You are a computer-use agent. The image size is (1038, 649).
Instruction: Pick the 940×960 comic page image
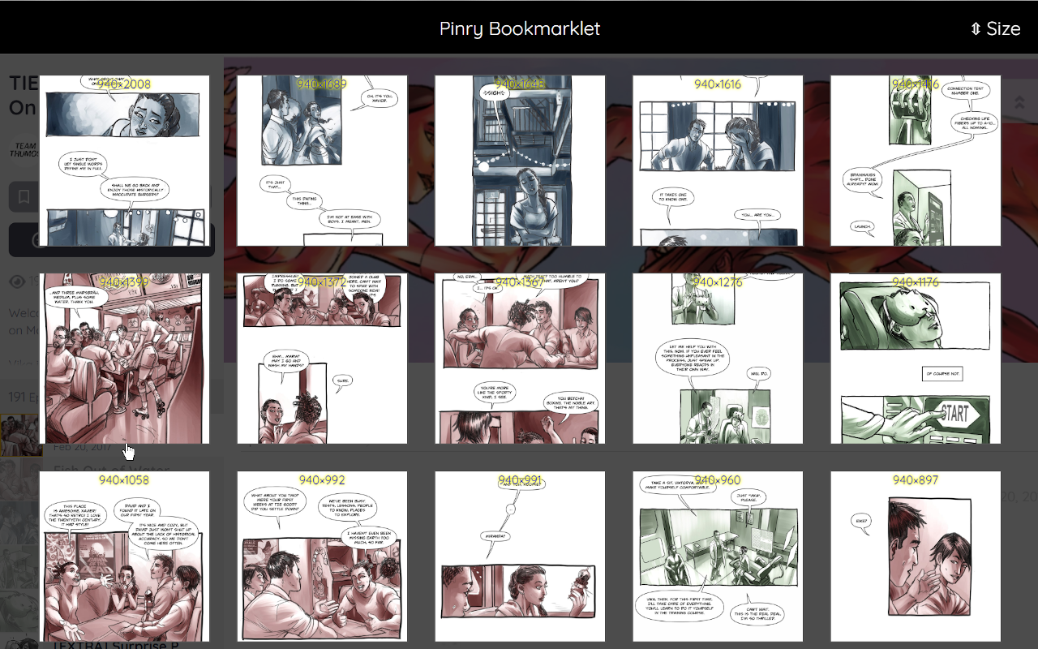[718, 557]
